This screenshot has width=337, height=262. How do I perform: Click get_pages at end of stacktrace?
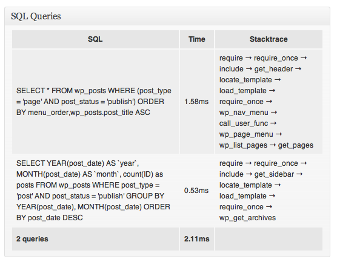296,145
